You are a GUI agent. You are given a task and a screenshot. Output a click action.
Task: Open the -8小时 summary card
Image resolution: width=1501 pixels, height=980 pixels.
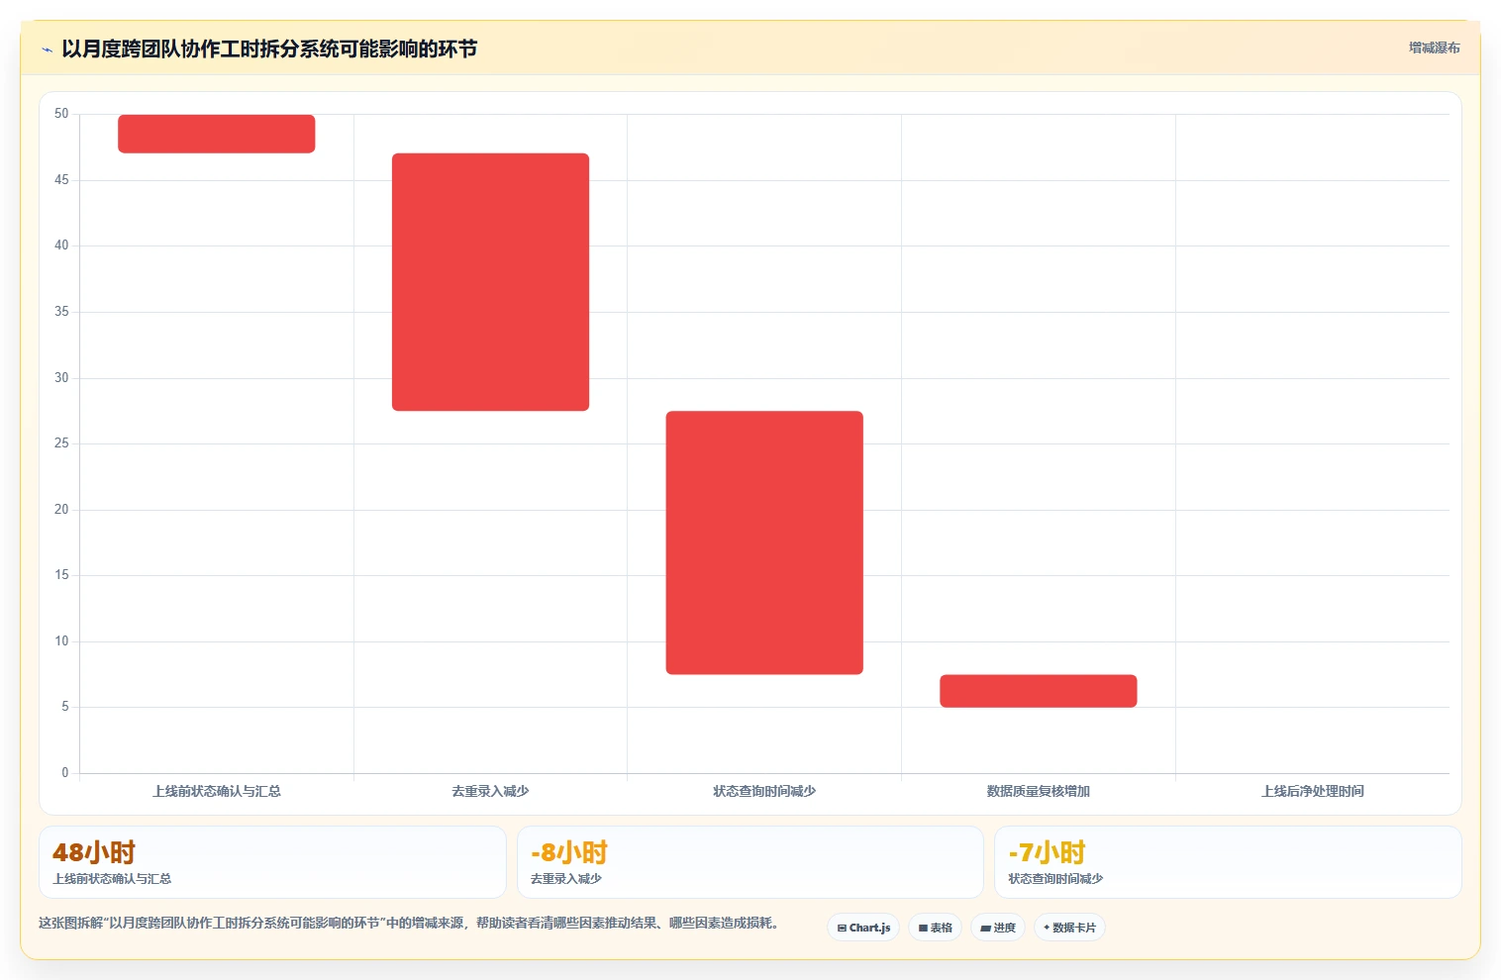click(x=750, y=862)
